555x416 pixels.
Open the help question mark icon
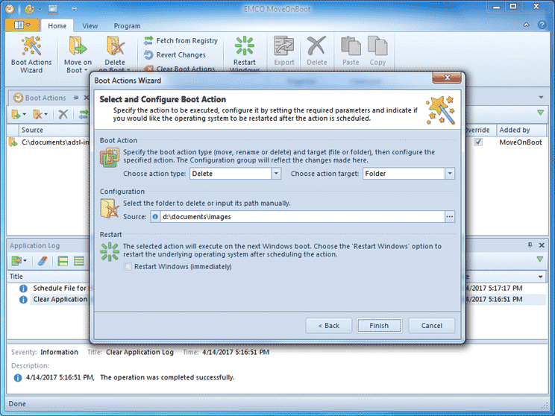(542, 25)
